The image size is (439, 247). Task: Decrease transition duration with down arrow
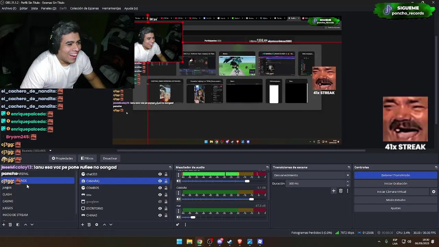tap(348, 185)
